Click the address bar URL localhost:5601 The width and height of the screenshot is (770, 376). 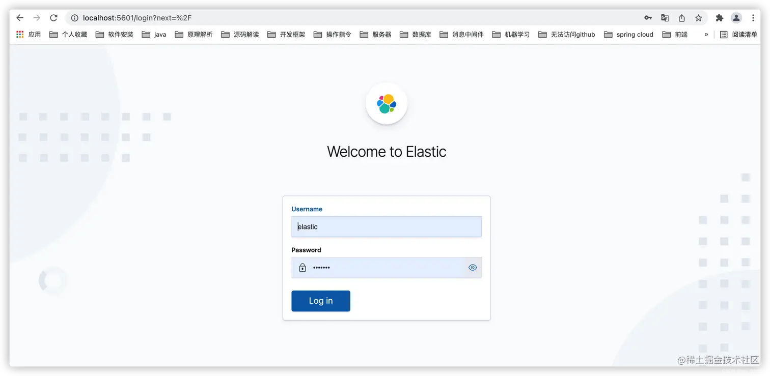(137, 18)
